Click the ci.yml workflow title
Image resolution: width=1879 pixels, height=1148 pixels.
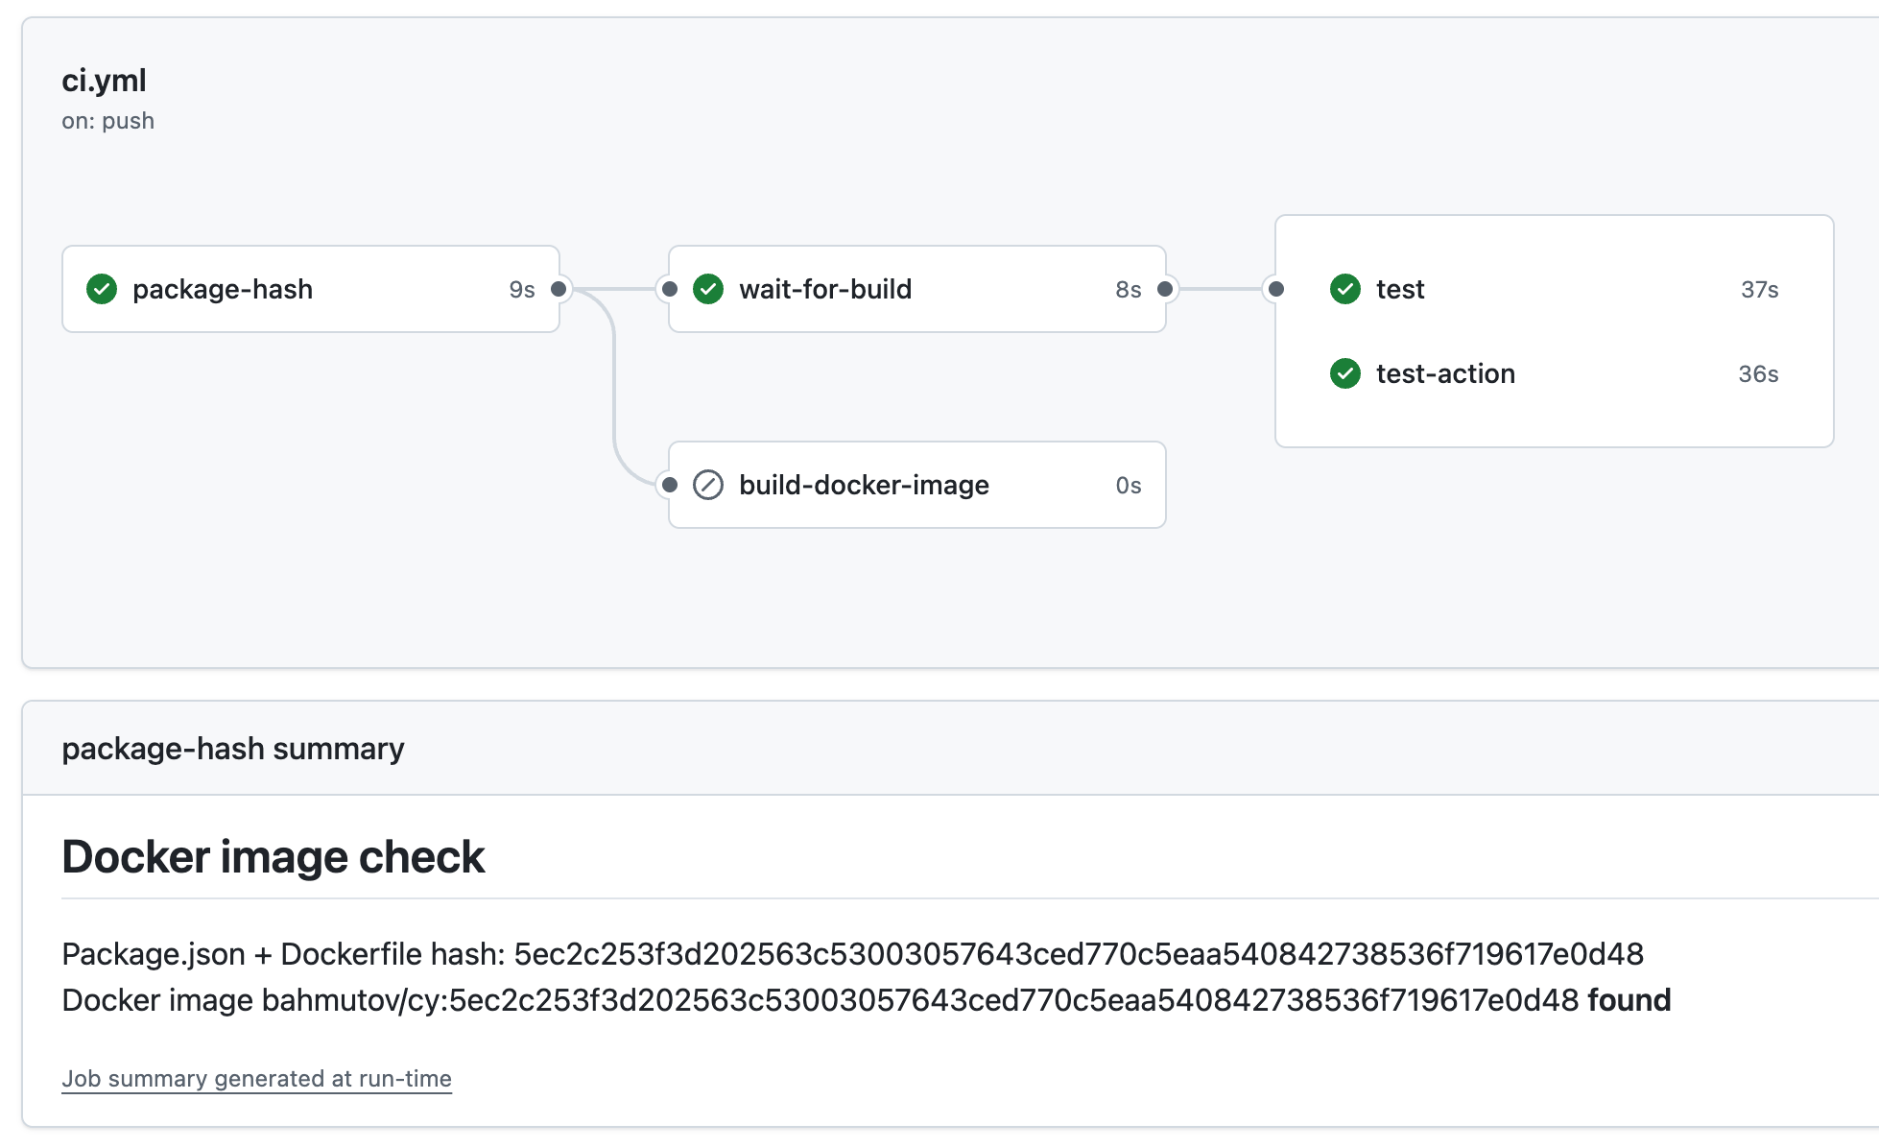(x=104, y=81)
